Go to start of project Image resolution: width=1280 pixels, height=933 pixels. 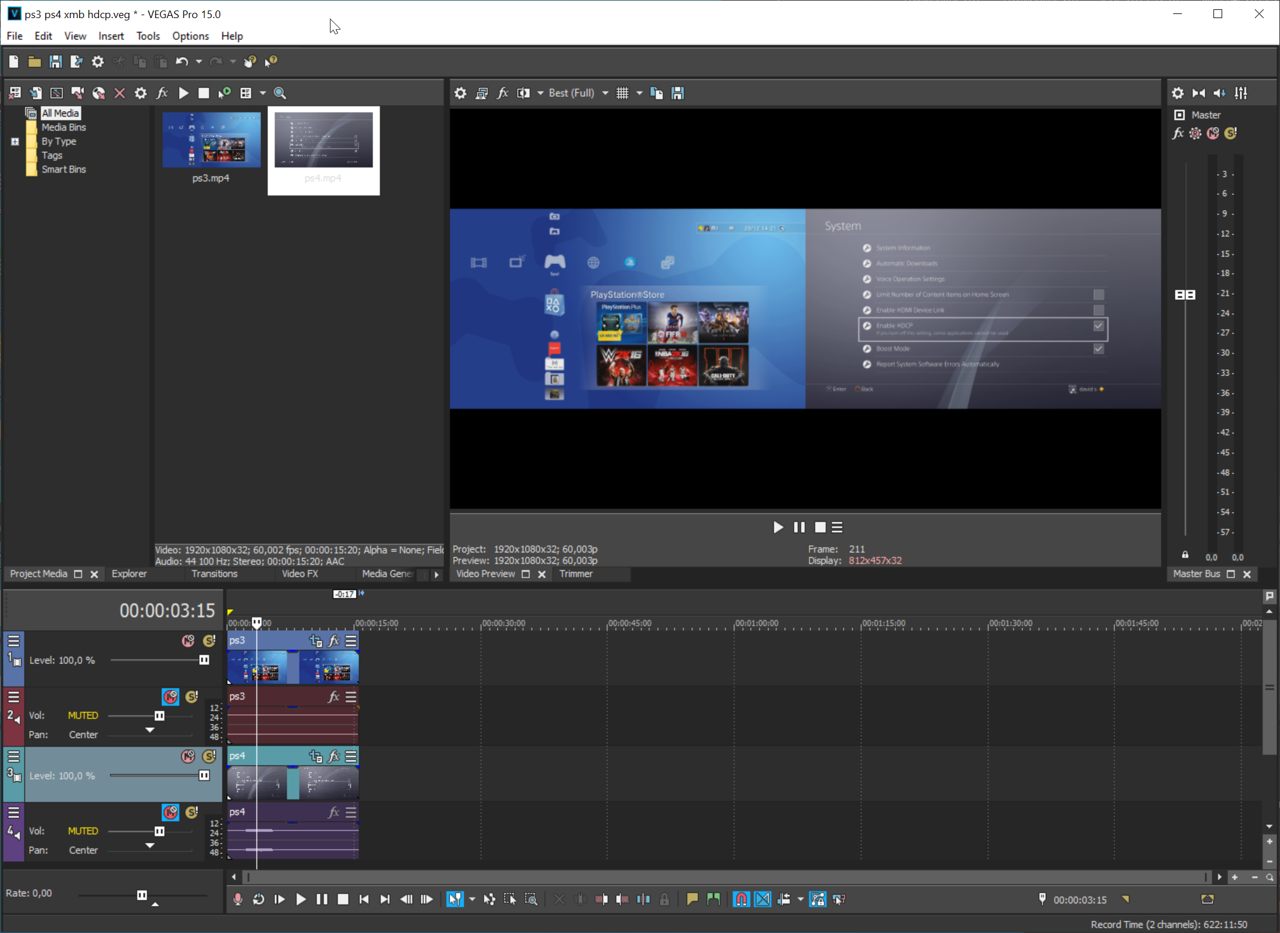364,899
